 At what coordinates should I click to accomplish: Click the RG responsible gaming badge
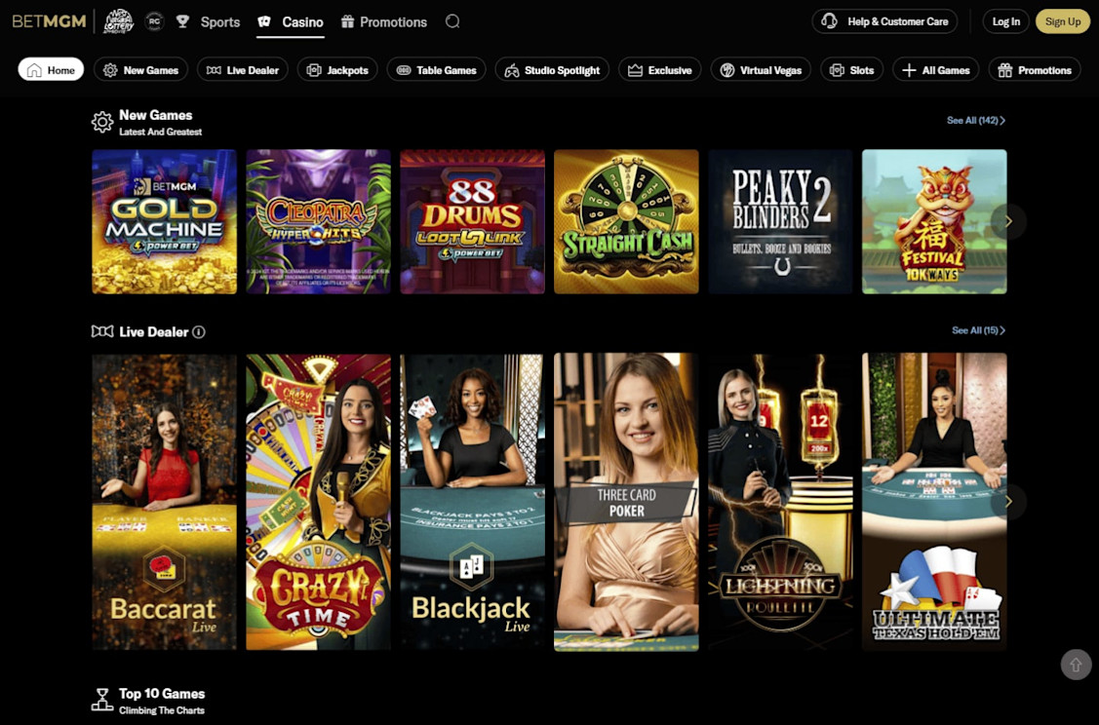point(154,21)
